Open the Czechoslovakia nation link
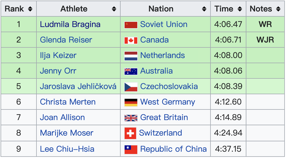This screenshot has width=286, height=158. click(169, 86)
